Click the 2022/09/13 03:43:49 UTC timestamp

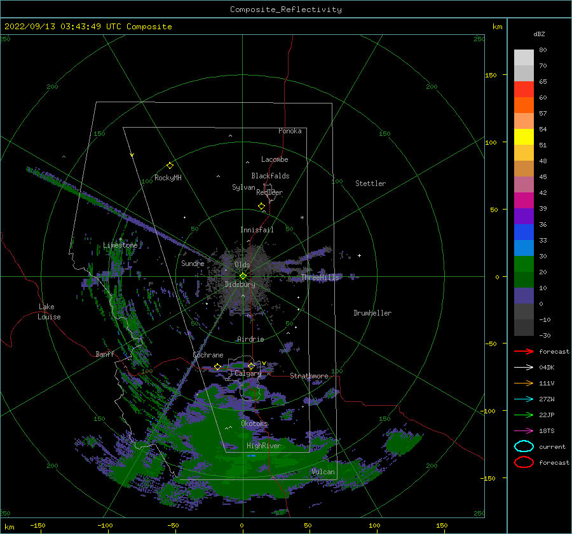tap(55, 26)
